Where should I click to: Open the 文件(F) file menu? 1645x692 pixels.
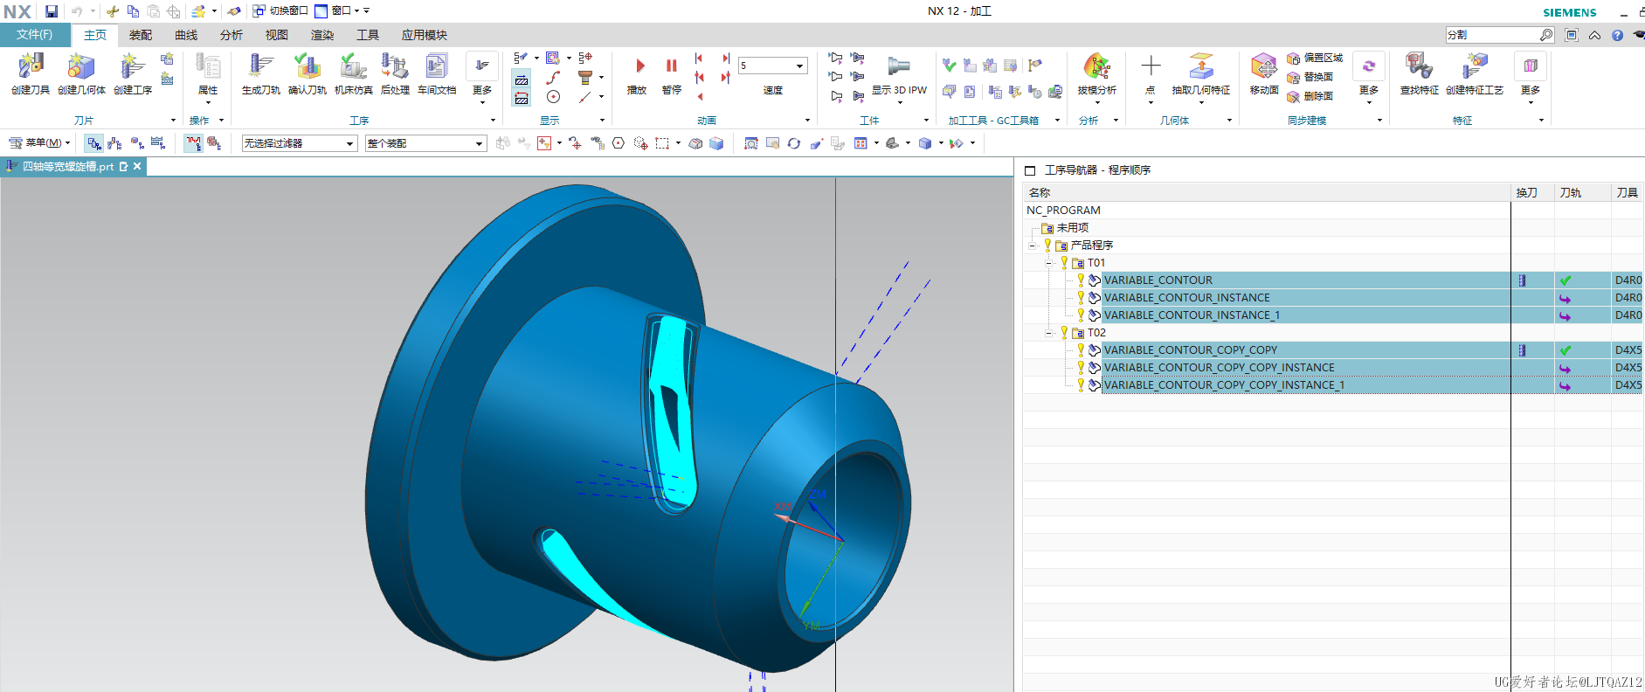coord(35,35)
